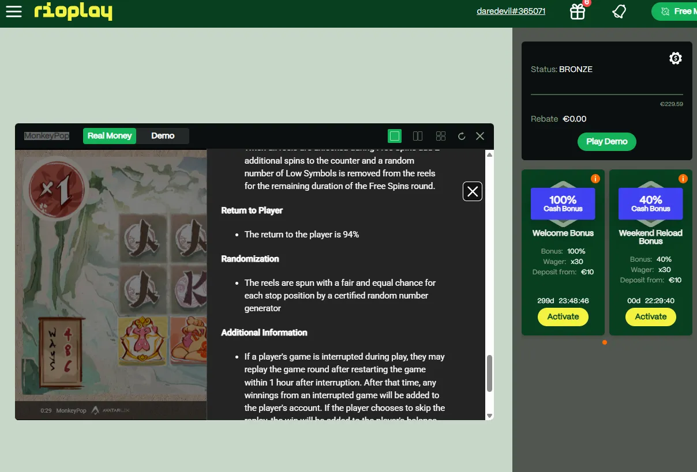
Task: Click the orange bonus carousel dot
Action: pos(604,342)
